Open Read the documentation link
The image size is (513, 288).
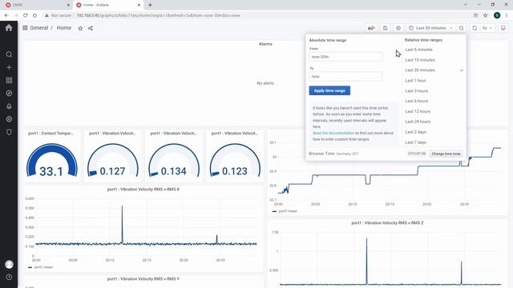click(333, 134)
